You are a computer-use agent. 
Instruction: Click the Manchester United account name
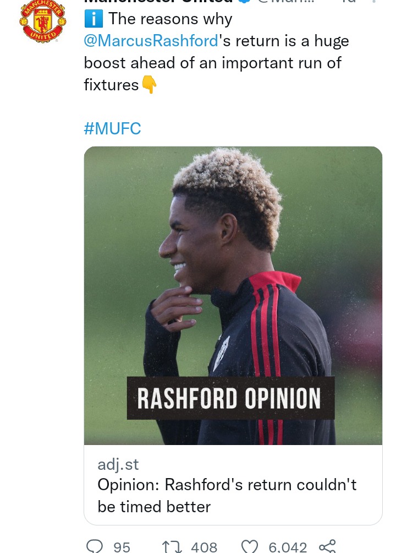(158, 2)
